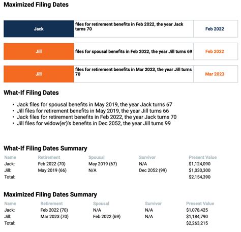Select Jack's Feb 2022 date cell
241x232 pixels.
[x=216, y=29]
